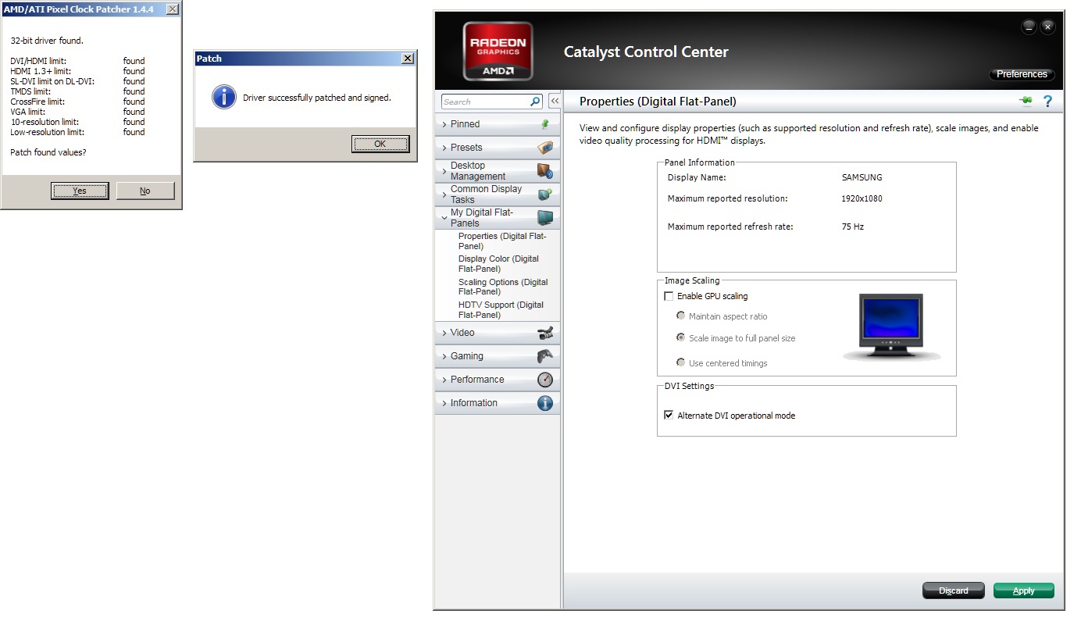Click the Desktop Management icon
This screenshot has width=1081, height=628.
pyautogui.click(x=545, y=171)
